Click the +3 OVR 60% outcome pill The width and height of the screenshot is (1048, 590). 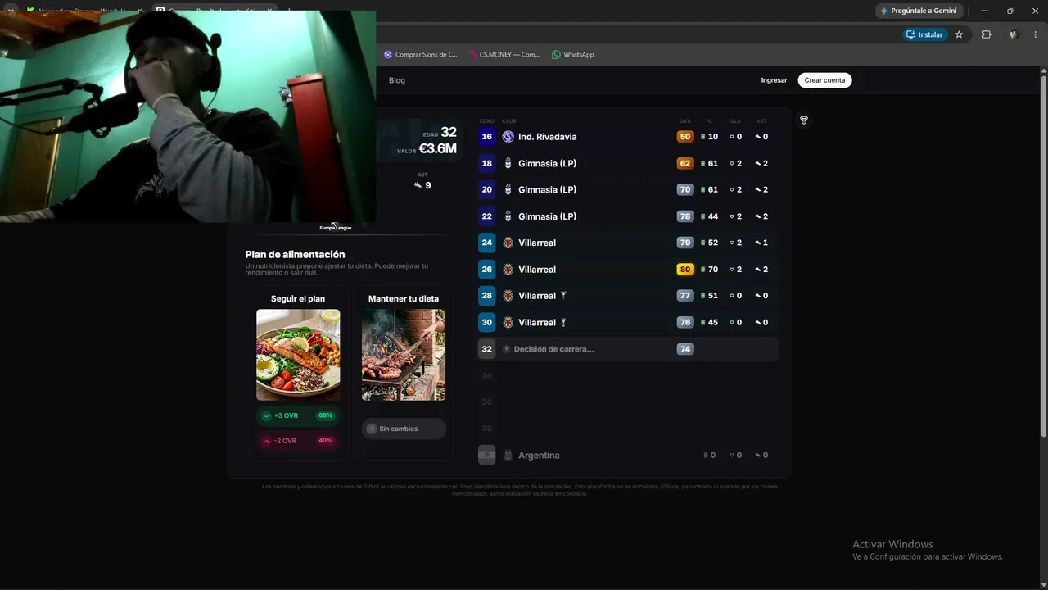pos(298,416)
